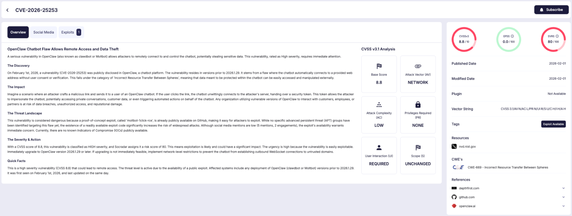
Task: Click the Attack Complexity dots icon
Action: (379, 105)
